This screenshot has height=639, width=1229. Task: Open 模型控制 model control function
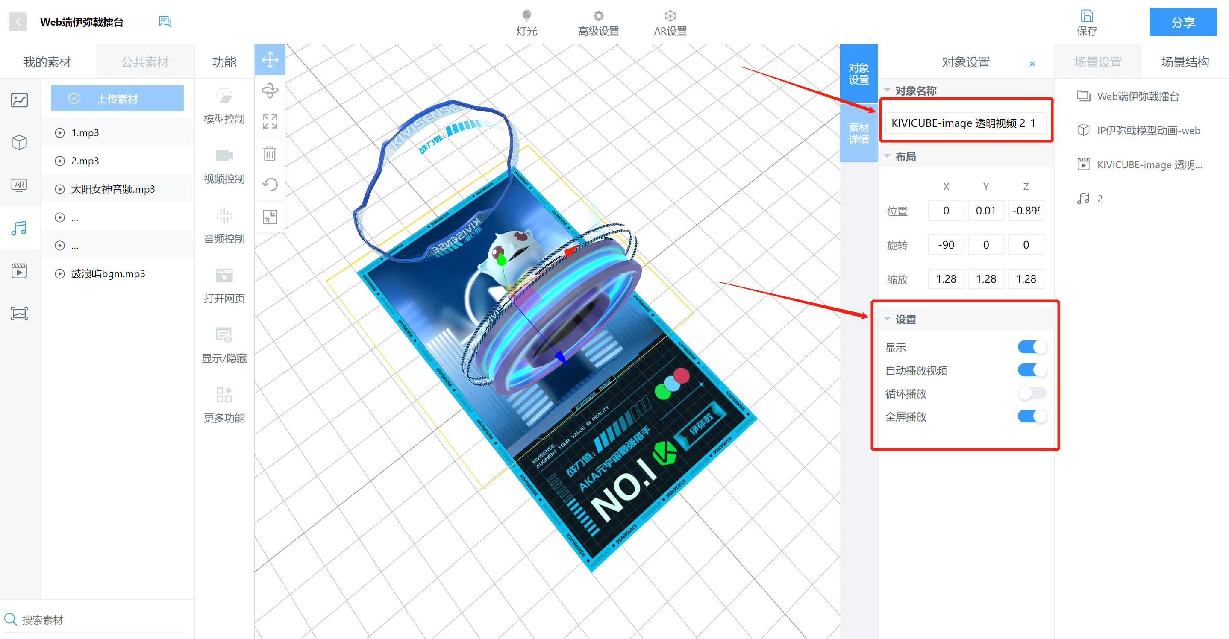(224, 106)
